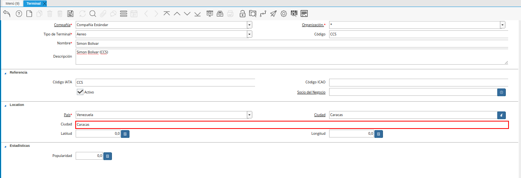
Task: Collapse the Estadísticas section
Action: [5, 146]
